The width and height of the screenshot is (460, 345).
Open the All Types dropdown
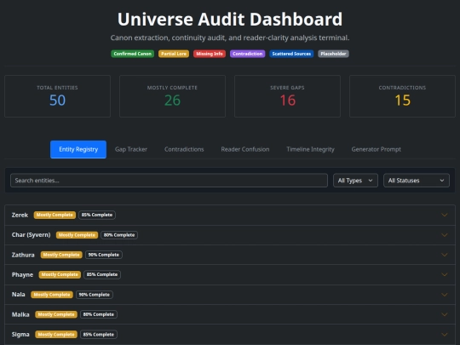tap(355, 181)
